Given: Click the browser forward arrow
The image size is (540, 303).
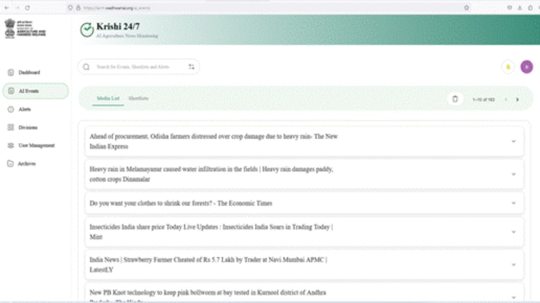Looking at the screenshot, I should pyautogui.click(x=17, y=8).
